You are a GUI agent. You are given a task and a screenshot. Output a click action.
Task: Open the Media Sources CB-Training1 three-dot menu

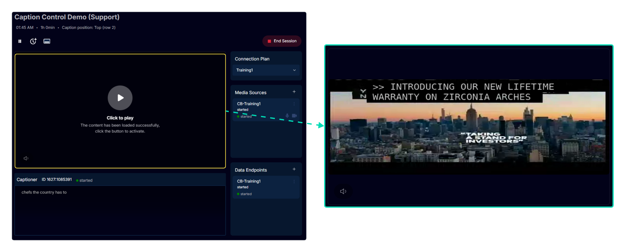pyautogui.click(x=294, y=104)
